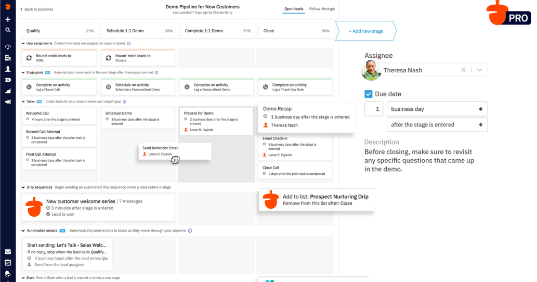Click the megaphone campaigns icon in sidebar
Viewport: 537px width, 282px height.
click(8, 102)
